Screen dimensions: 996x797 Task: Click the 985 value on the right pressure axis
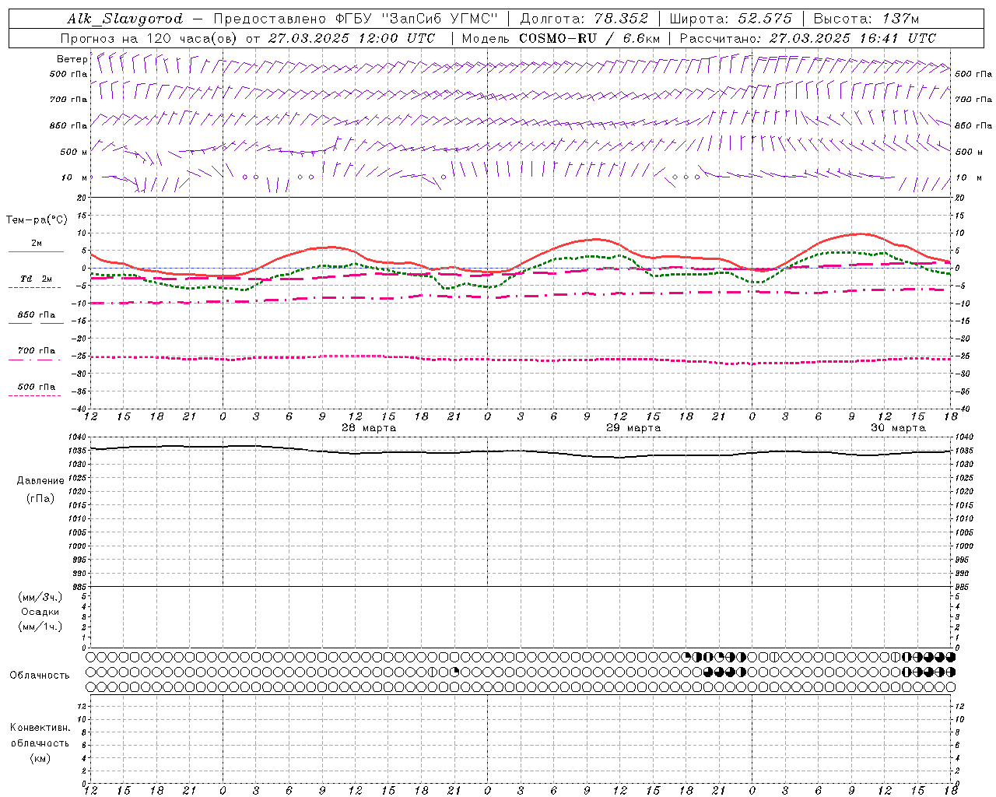pyautogui.click(x=963, y=586)
